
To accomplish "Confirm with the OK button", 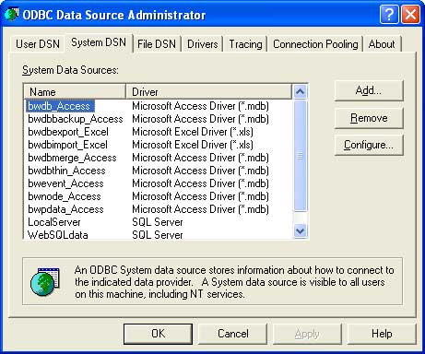I will [158, 334].
